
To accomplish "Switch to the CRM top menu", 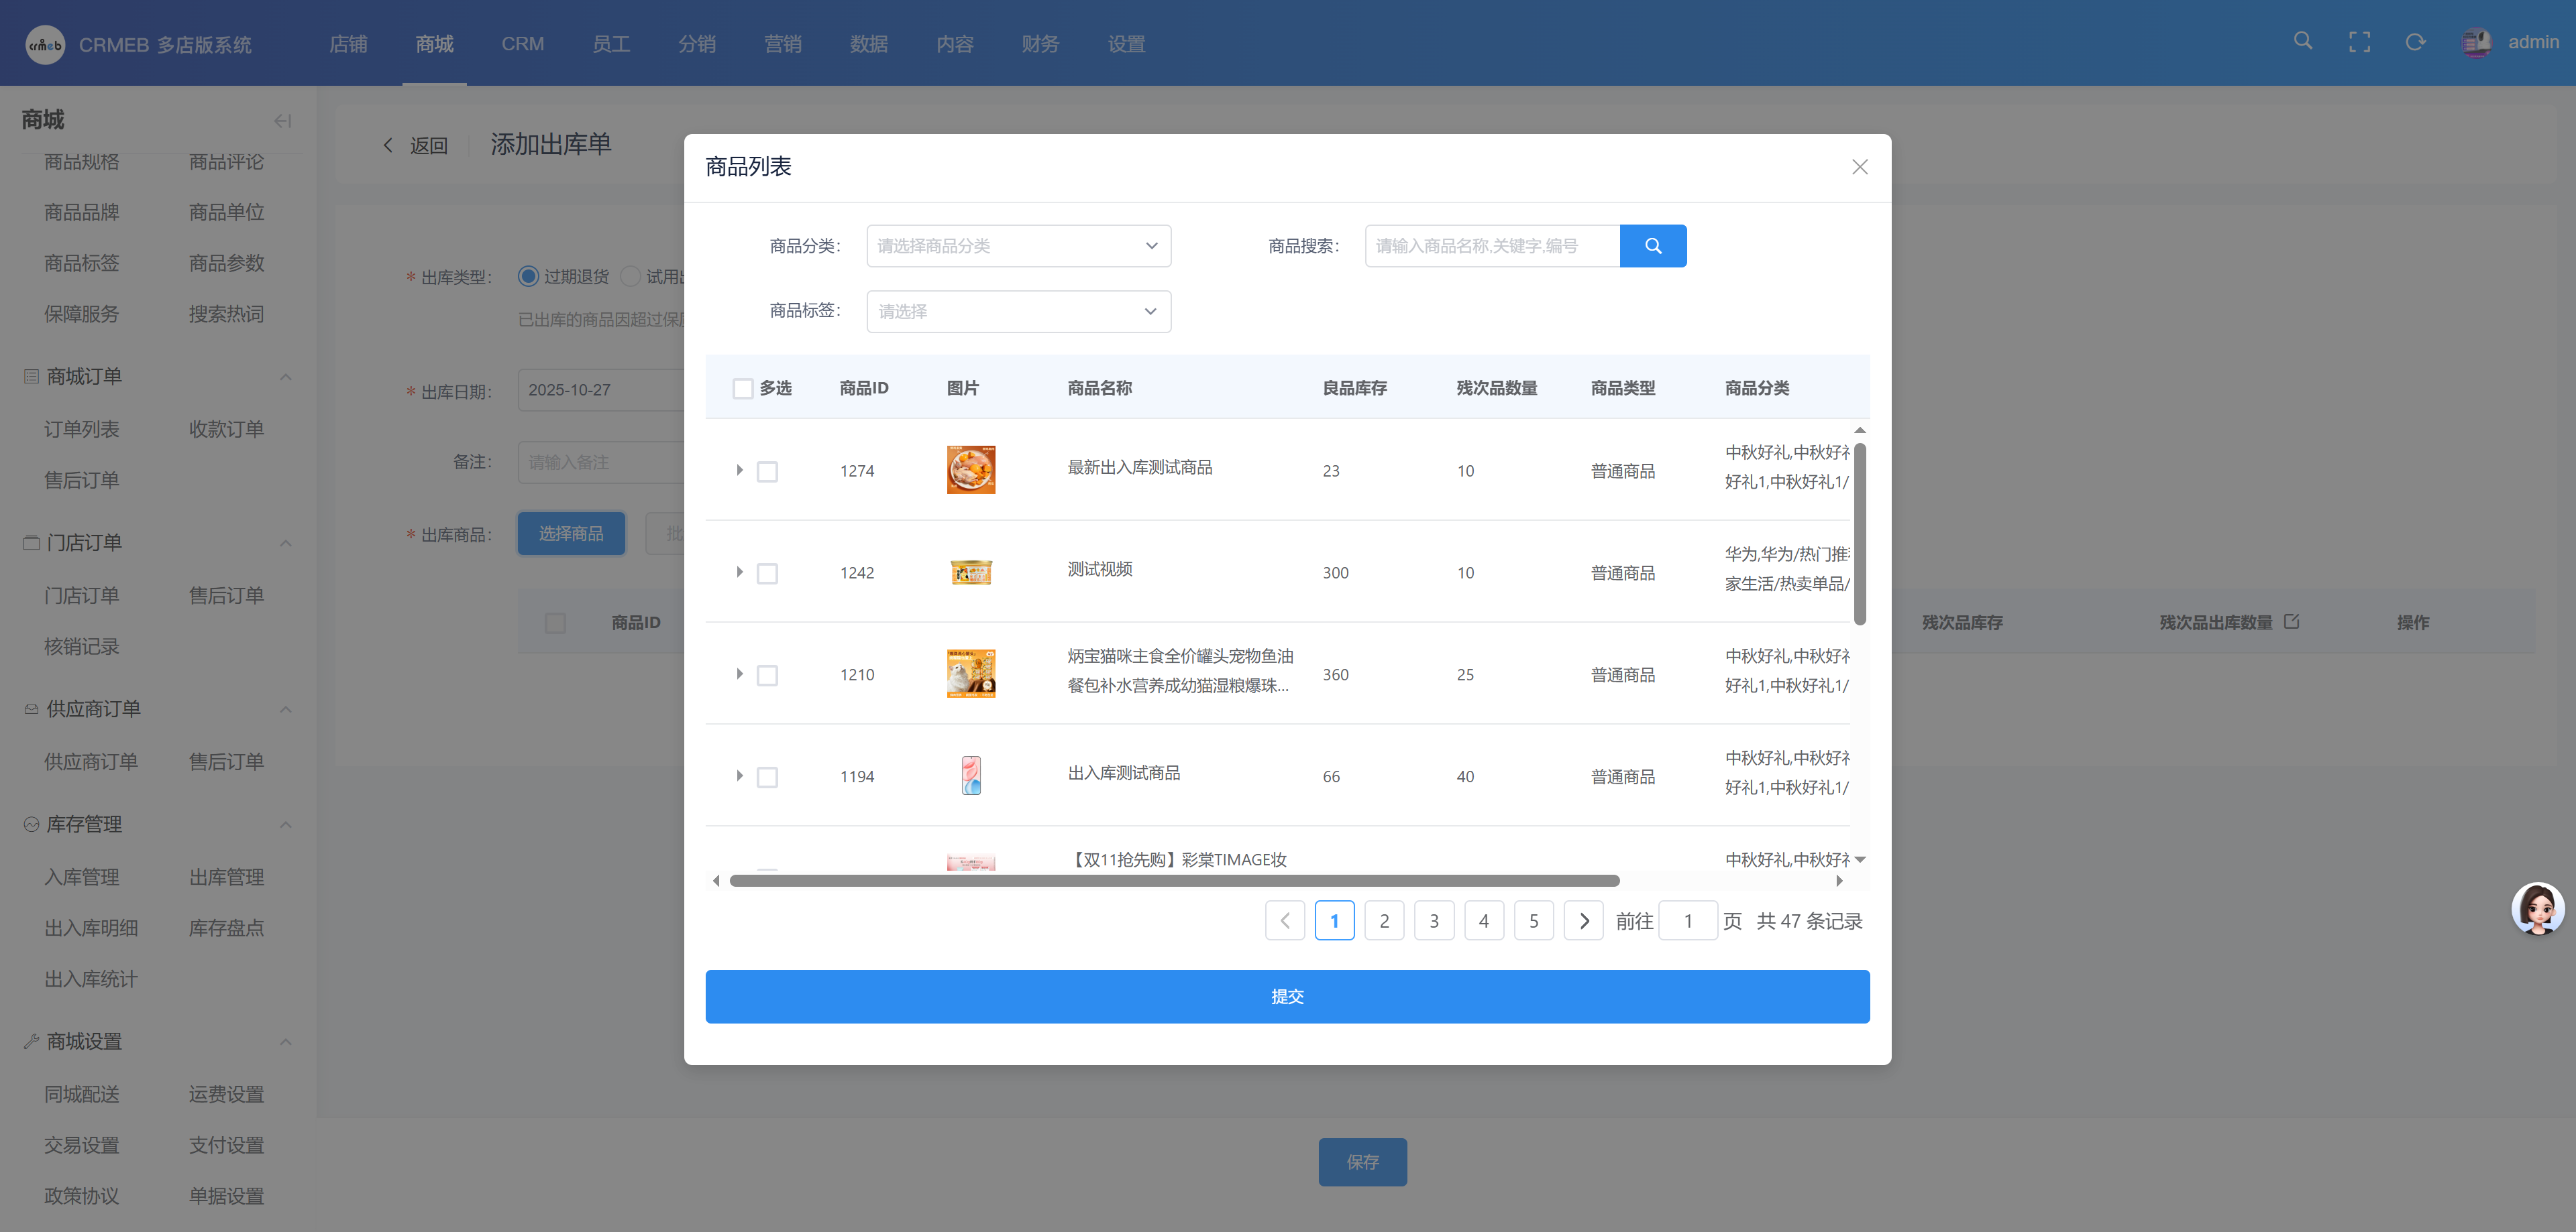I will 522,44.
